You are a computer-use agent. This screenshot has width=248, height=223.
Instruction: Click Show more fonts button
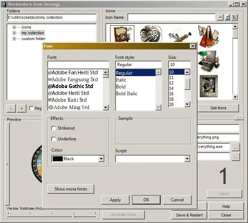click(71, 189)
